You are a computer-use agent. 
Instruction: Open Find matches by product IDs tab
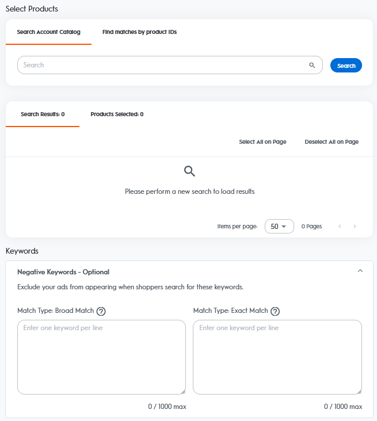[x=139, y=32]
